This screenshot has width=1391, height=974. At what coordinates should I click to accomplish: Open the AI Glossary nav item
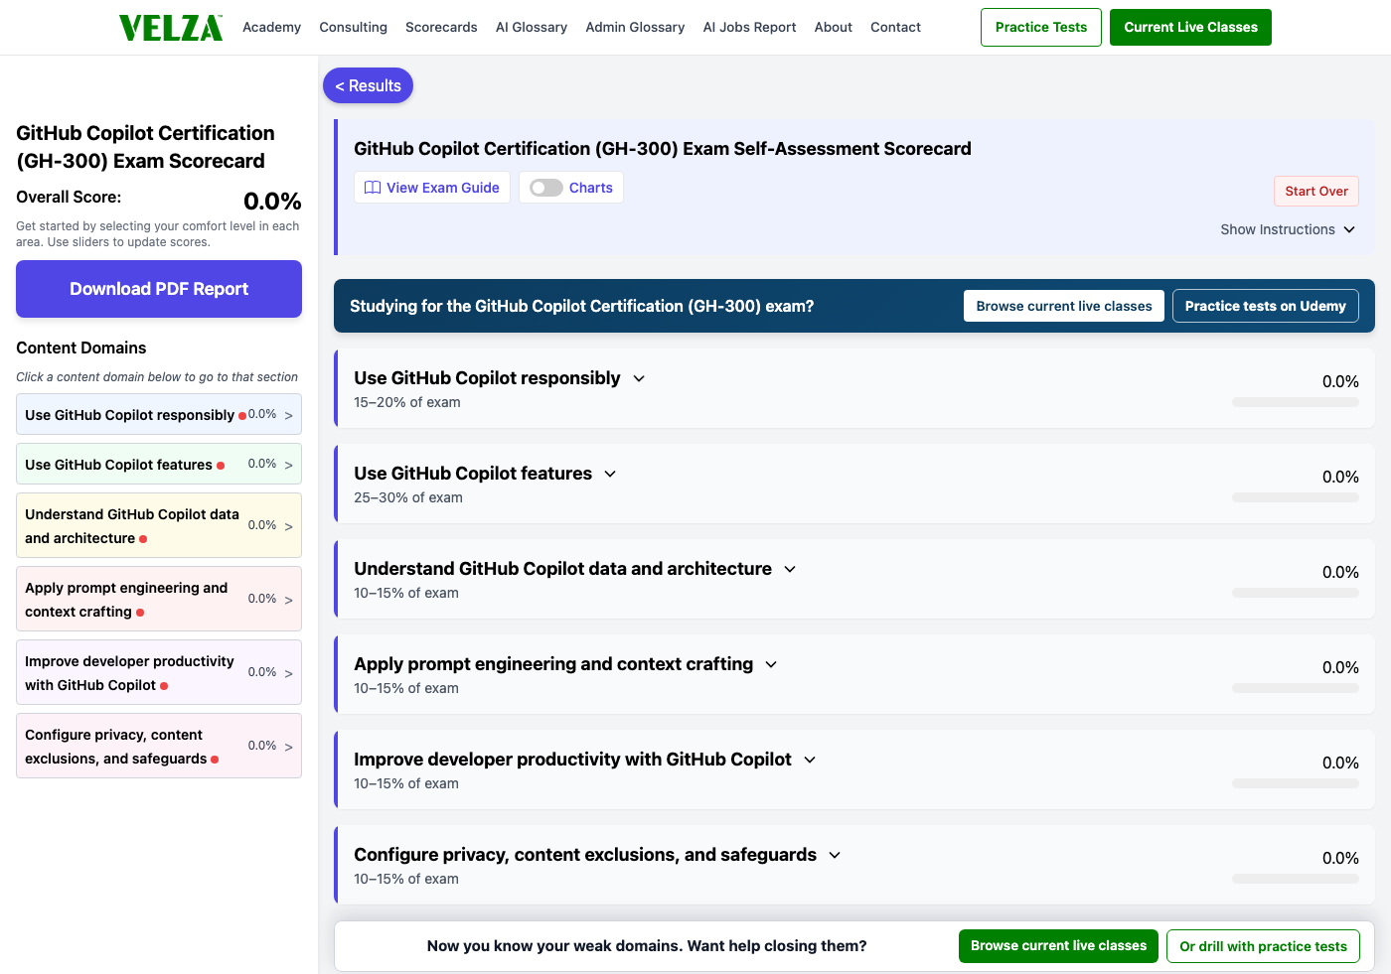tap(532, 27)
